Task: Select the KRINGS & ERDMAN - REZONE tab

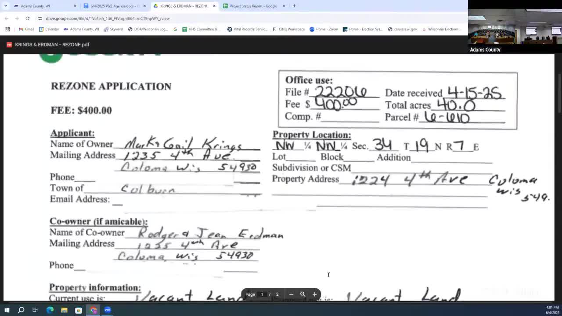Action: pyautogui.click(x=184, y=6)
